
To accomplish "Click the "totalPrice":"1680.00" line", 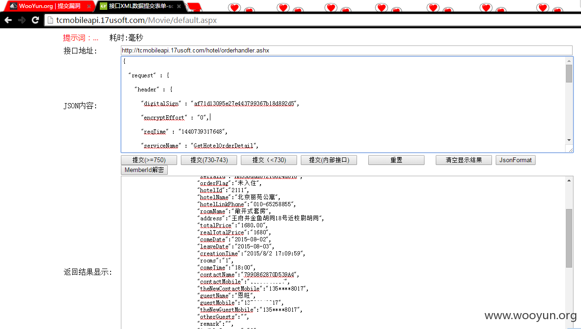I will 232,225.
